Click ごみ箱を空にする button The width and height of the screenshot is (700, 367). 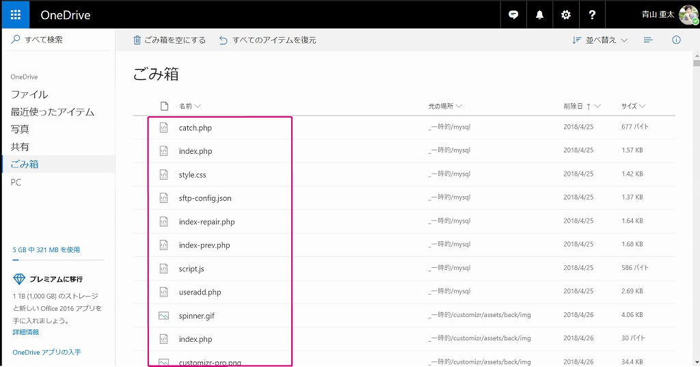click(169, 40)
